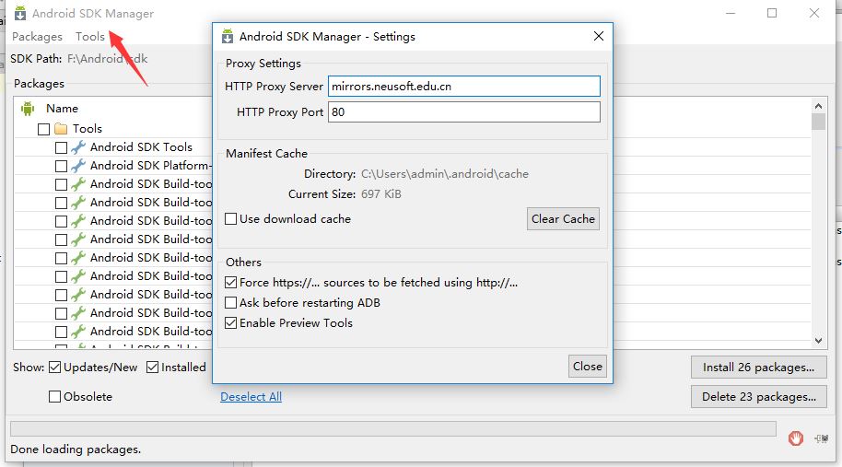842x467 pixels.
Task: Click the Android SDK Platform-tools wrench icon
Action: tap(78, 165)
